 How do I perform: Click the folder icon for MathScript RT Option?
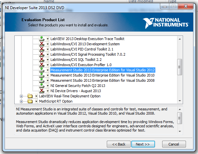pyautogui.click(x=30, y=101)
